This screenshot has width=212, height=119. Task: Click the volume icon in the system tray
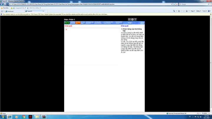pos(201,117)
